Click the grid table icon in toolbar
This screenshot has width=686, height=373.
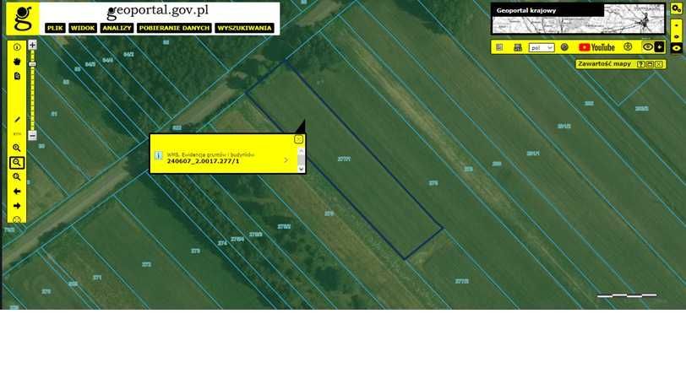499,47
